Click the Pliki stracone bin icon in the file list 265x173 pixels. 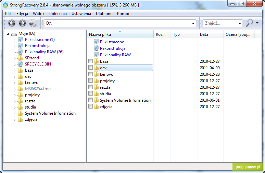[x=96, y=42]
